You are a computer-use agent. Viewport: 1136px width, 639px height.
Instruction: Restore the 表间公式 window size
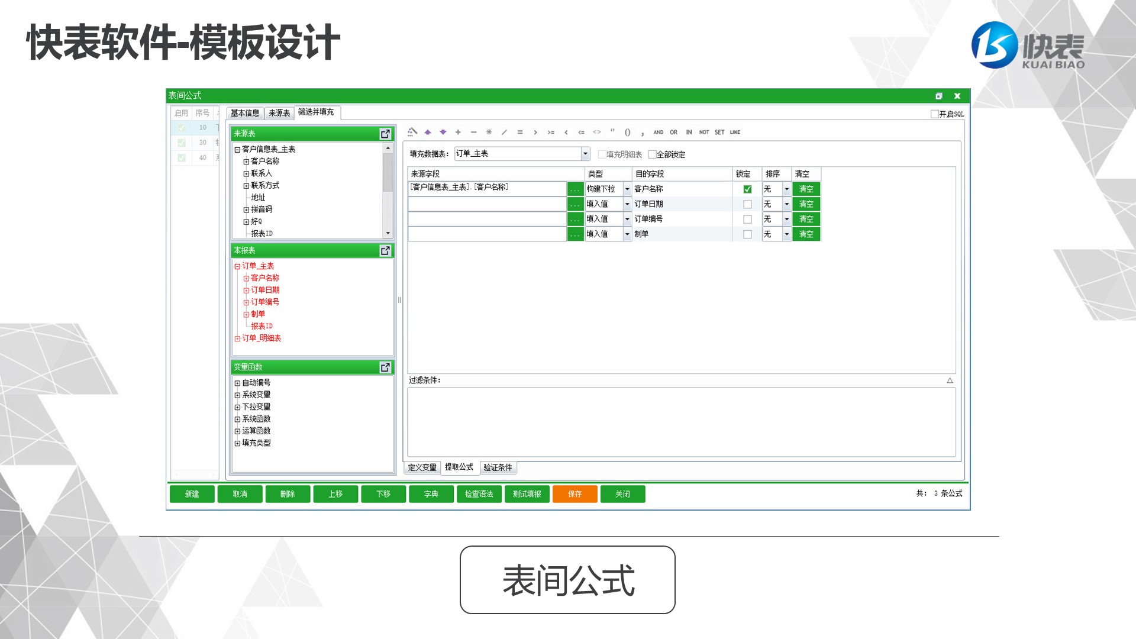(x=938, y=96)
